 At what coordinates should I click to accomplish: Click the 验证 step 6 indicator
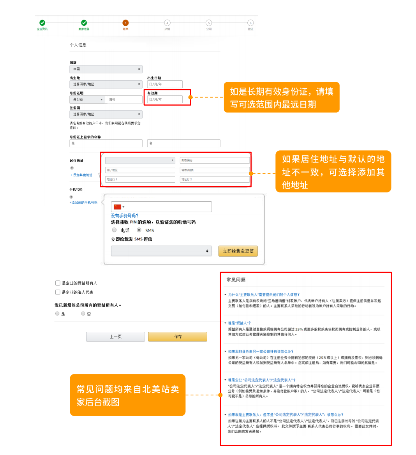(250, 23)
